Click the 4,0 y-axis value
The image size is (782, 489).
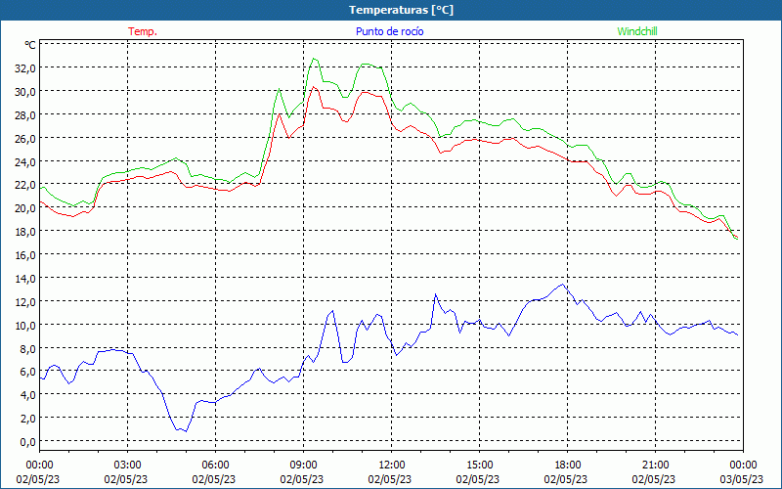(x=27, y=395)
